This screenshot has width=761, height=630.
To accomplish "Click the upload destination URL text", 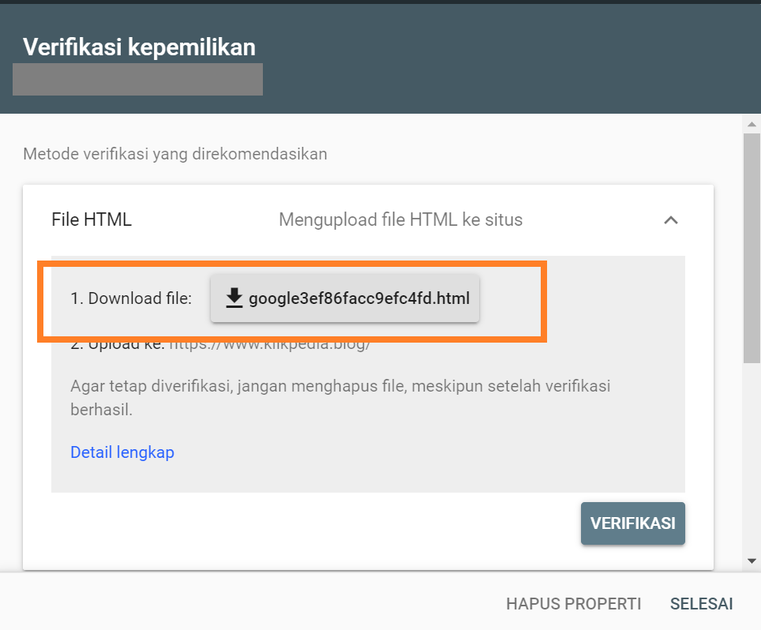I will click(270, 345).
